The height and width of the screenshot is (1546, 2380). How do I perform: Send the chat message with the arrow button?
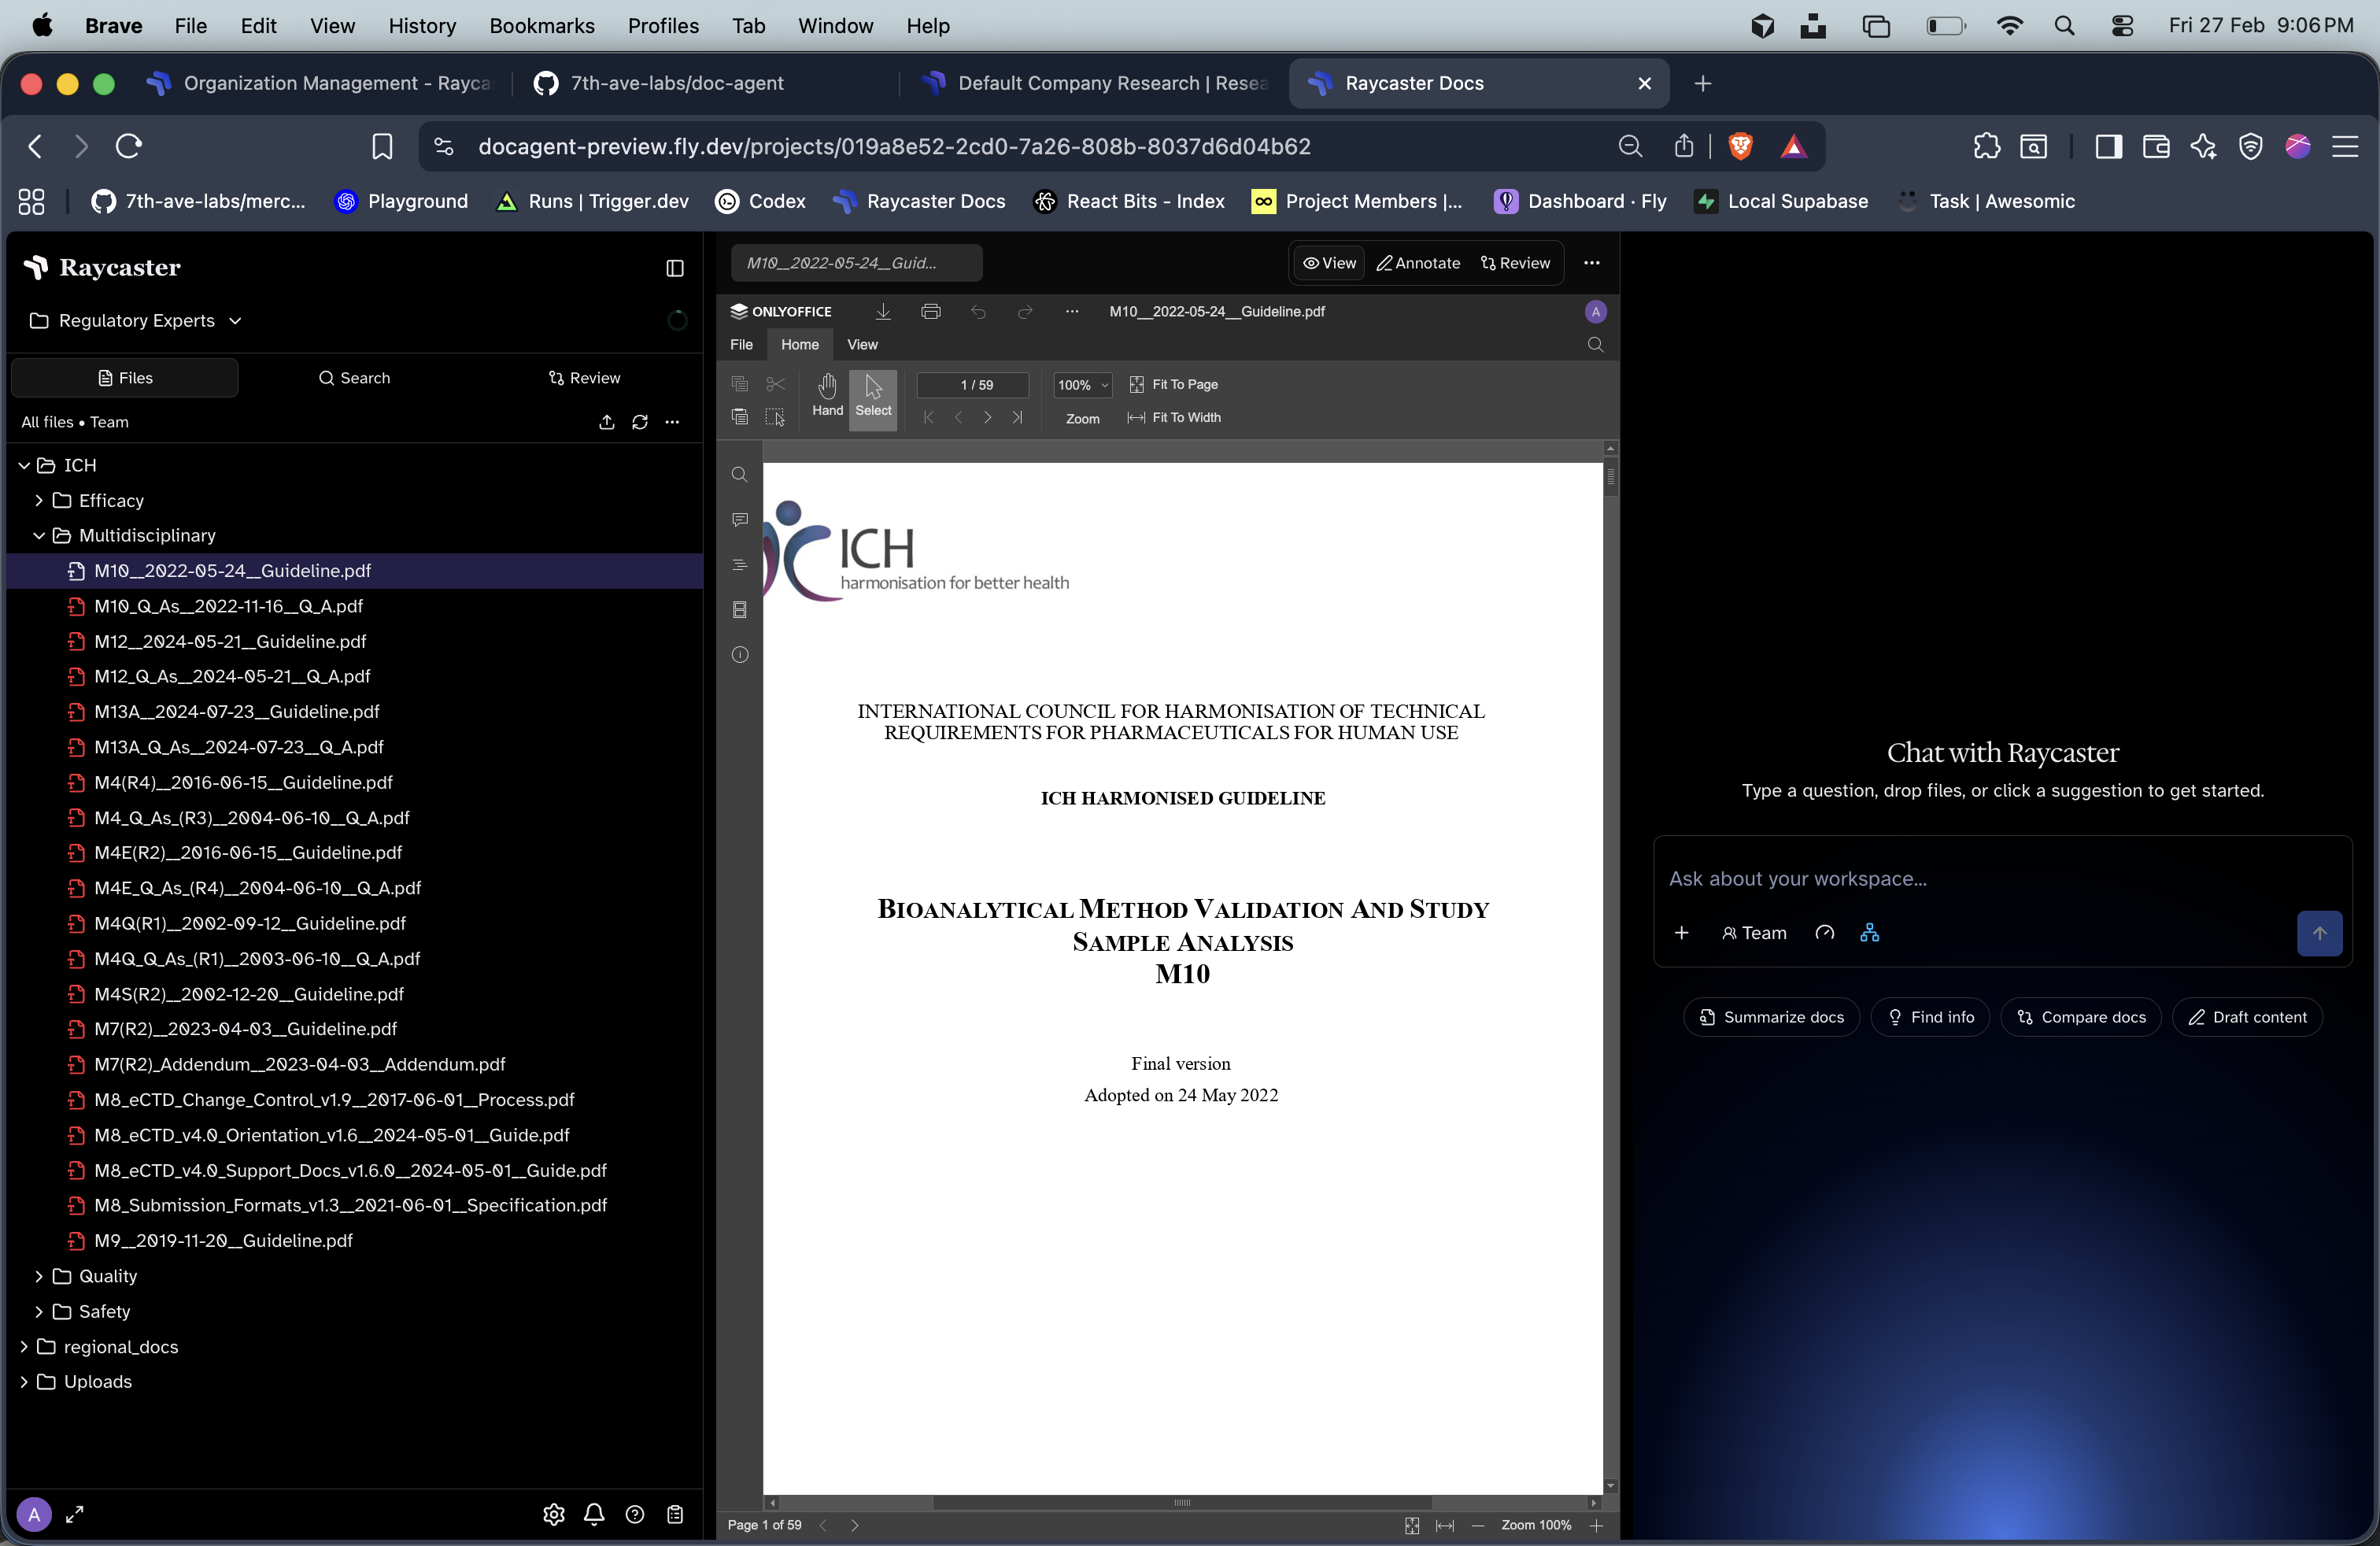(2319, 933)
